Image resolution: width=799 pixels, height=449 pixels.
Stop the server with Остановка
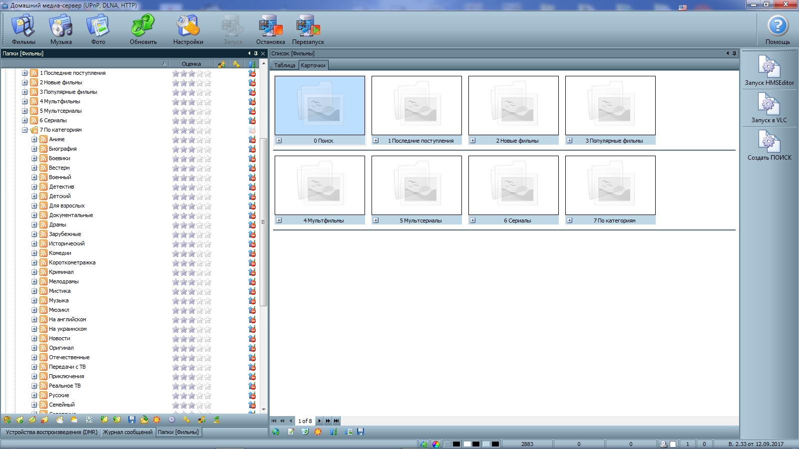tap(270, 29)
